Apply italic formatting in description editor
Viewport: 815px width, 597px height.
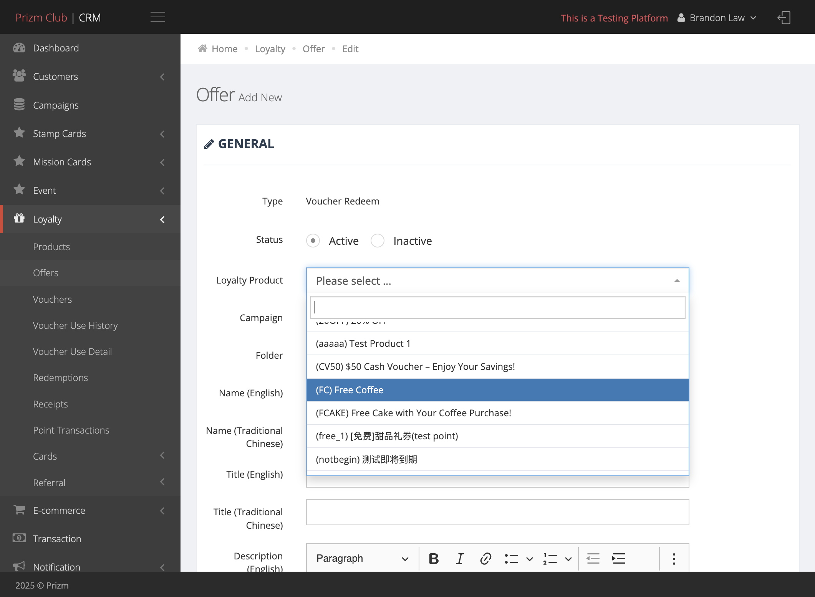[x=460, y=558]
